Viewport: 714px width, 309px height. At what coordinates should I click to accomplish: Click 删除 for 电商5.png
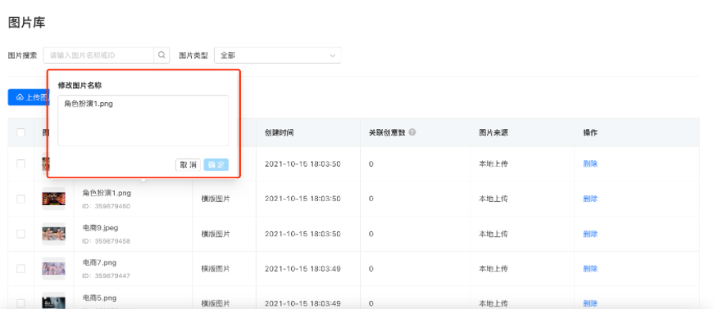(x=590, y=303)
